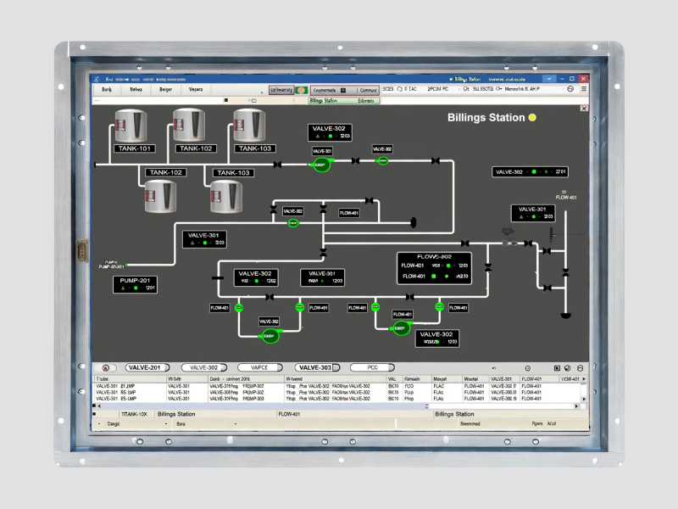Toggle the PCC pill switch
678x509 pixels.
tap(372, 367)
